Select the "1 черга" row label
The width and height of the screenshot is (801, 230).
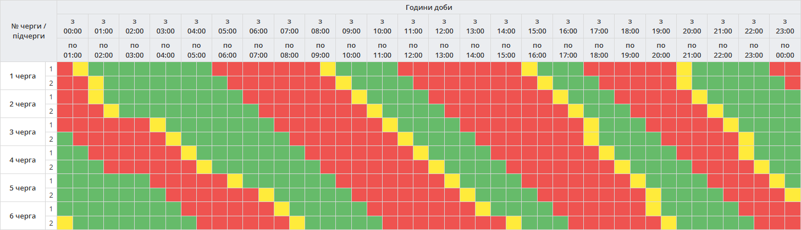23,76
